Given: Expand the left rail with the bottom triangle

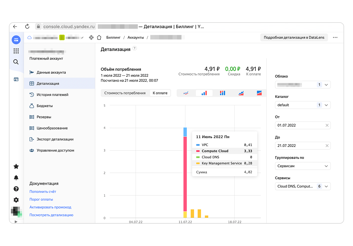Looking at the screenshot, I should coord(16,222).
